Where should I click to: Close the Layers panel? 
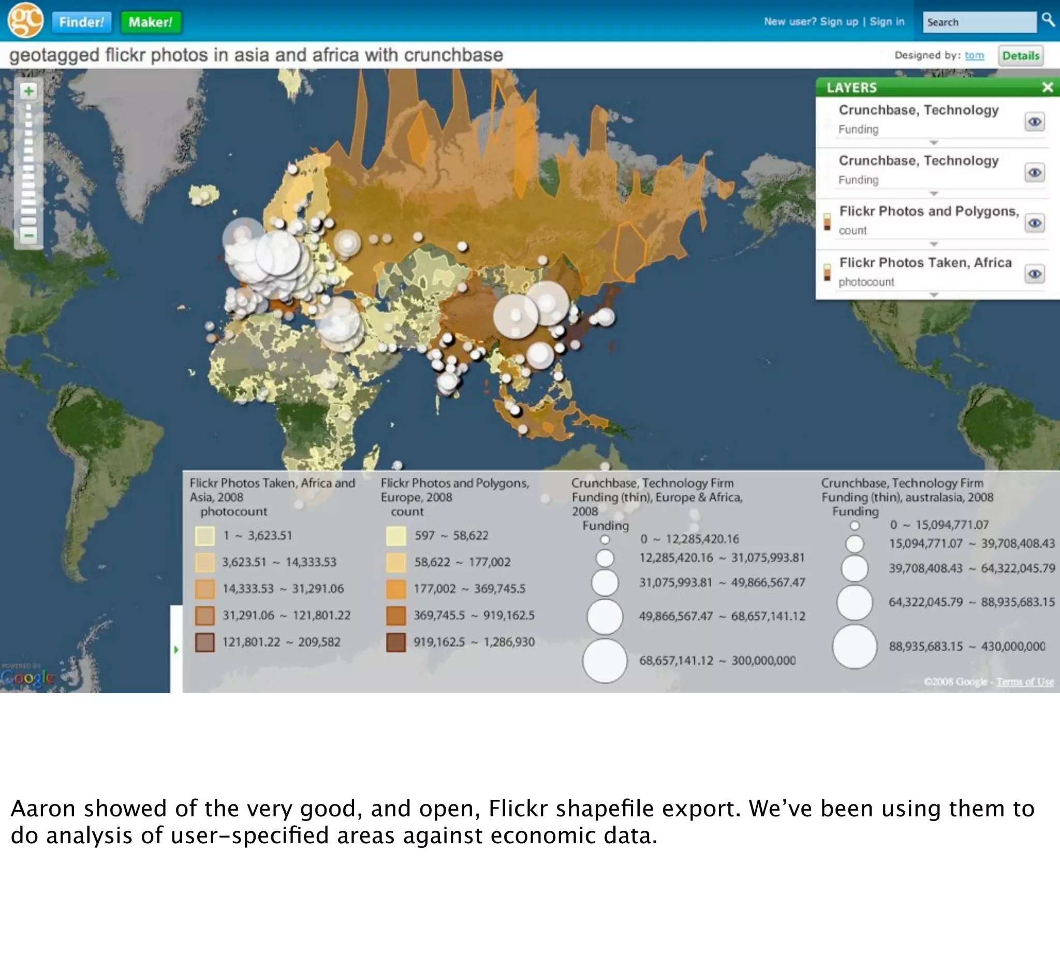coord(1048,87)
